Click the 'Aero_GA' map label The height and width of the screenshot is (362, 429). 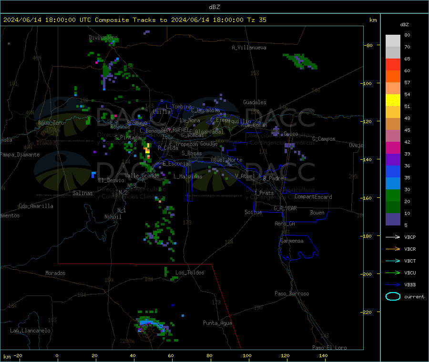pos(285,224)
